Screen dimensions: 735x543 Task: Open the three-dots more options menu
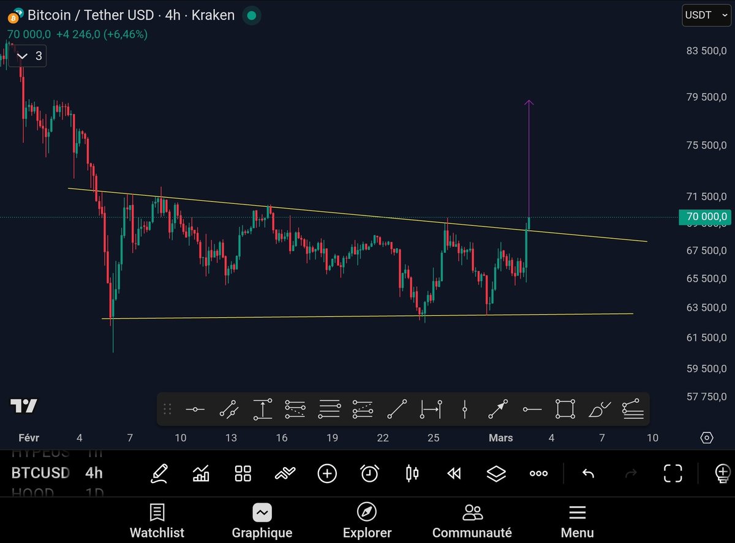click(538, 473)
